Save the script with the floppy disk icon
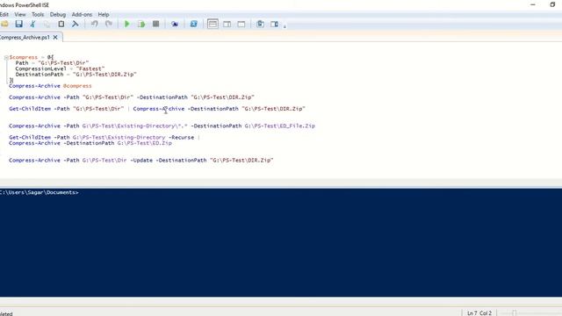 18,24
